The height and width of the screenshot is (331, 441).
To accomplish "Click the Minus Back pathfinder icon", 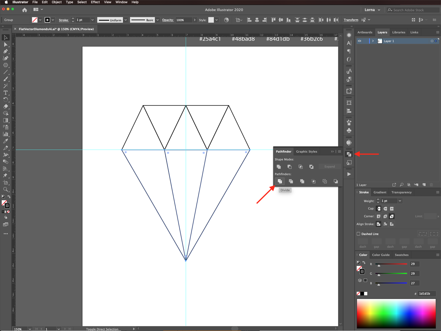I will (x=336, y=181).
